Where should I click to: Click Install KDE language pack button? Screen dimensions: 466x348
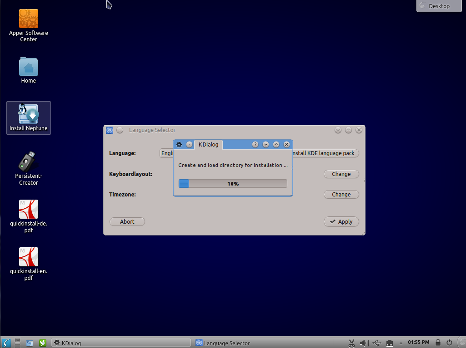coord(326,153)
